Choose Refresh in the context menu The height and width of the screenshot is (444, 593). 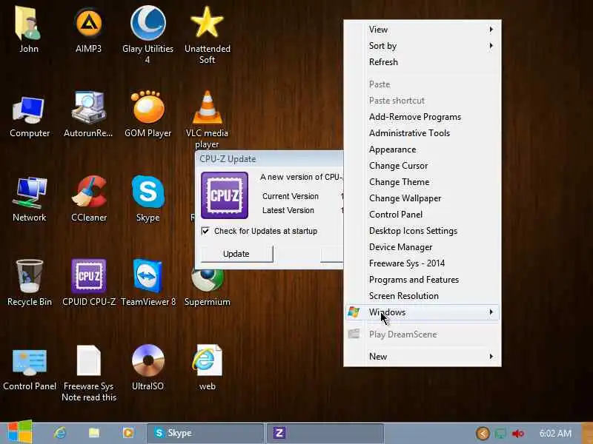click(422, 62)
